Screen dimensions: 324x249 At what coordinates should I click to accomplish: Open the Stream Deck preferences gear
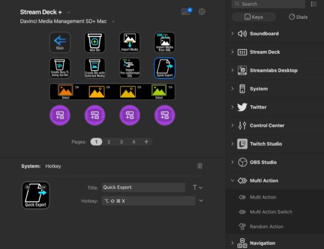tap(202, 12)
